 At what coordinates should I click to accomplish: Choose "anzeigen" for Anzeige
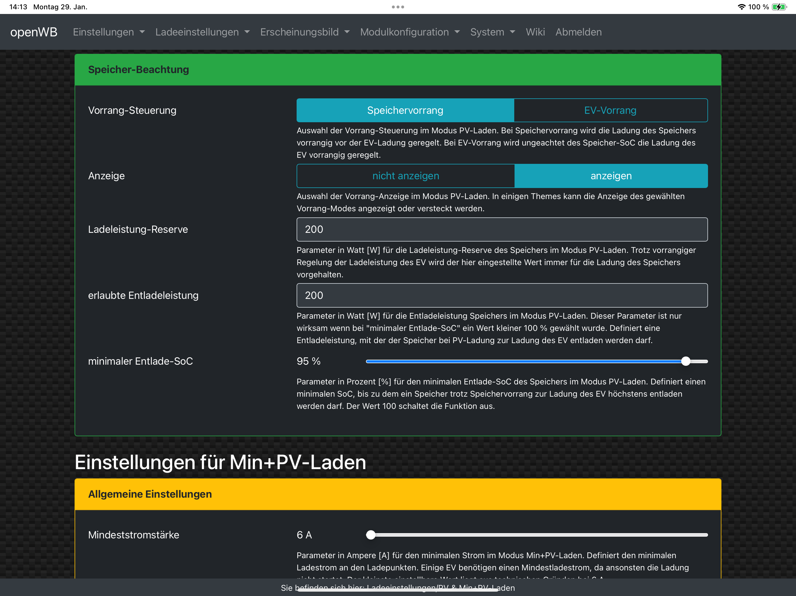[611, 176]
